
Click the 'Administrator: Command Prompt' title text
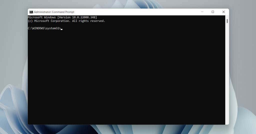point(54,12)
